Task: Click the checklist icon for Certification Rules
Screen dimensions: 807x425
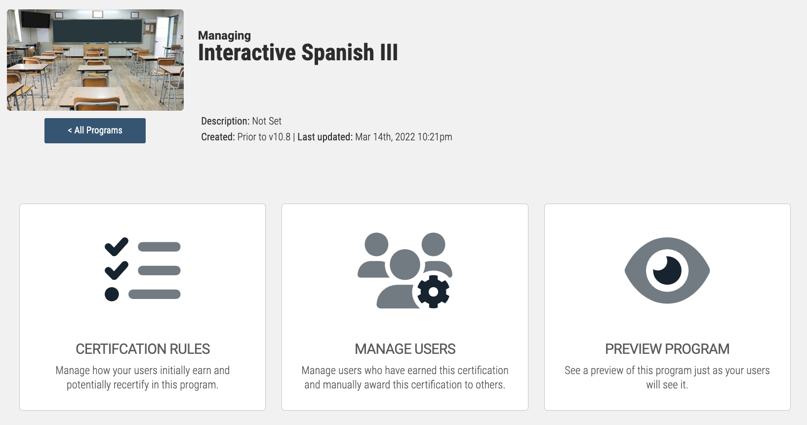Action: coord(143,270)
